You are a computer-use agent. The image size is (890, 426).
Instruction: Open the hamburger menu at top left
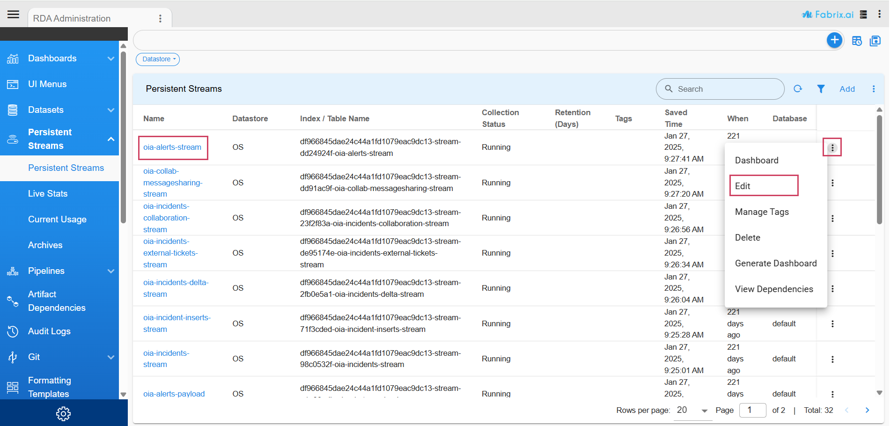click(13, 14)
